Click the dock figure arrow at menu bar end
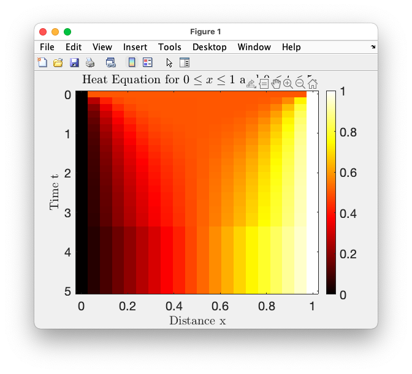 pos(373,47)
